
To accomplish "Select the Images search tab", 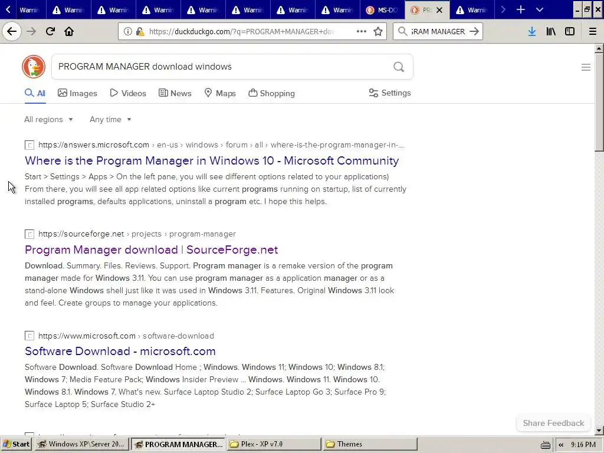I will click(77, 93).
